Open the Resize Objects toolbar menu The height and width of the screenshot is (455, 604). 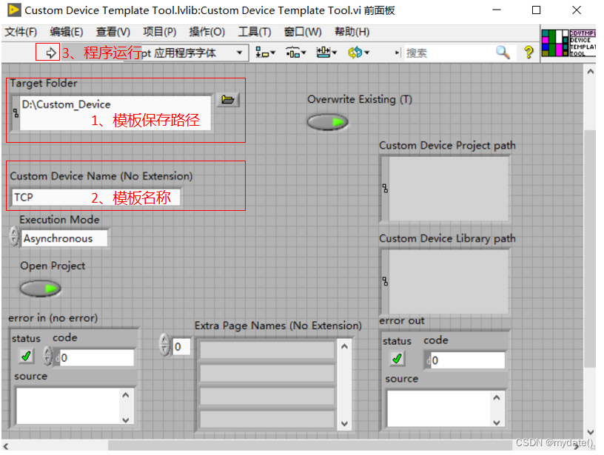(326, 53)
